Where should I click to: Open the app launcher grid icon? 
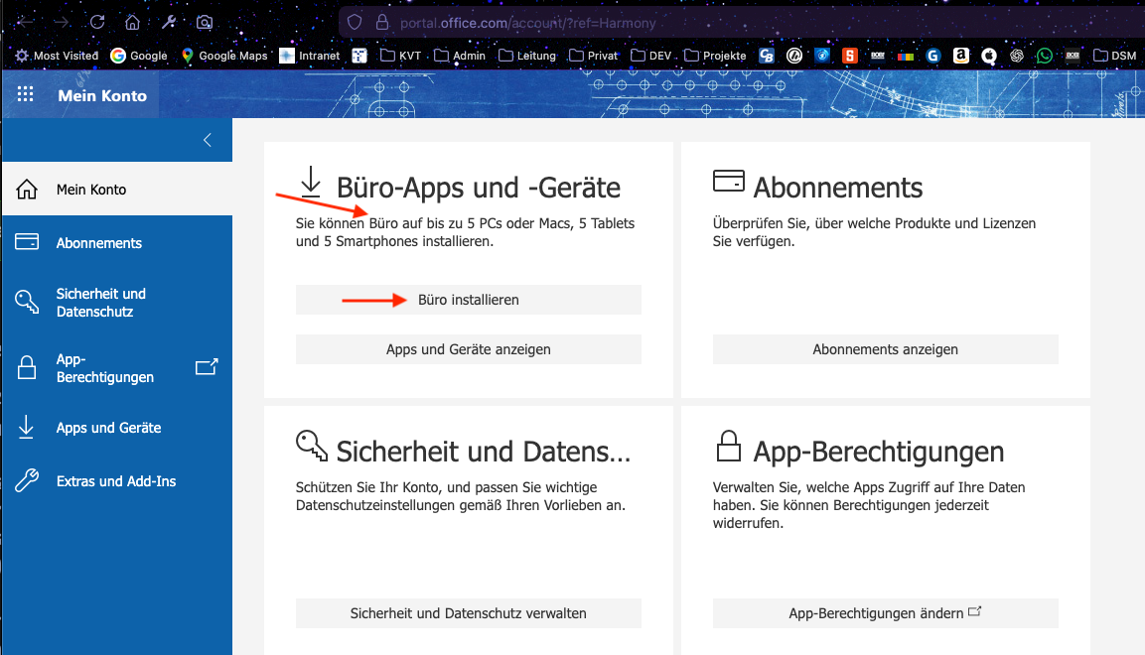coord(26,94)
